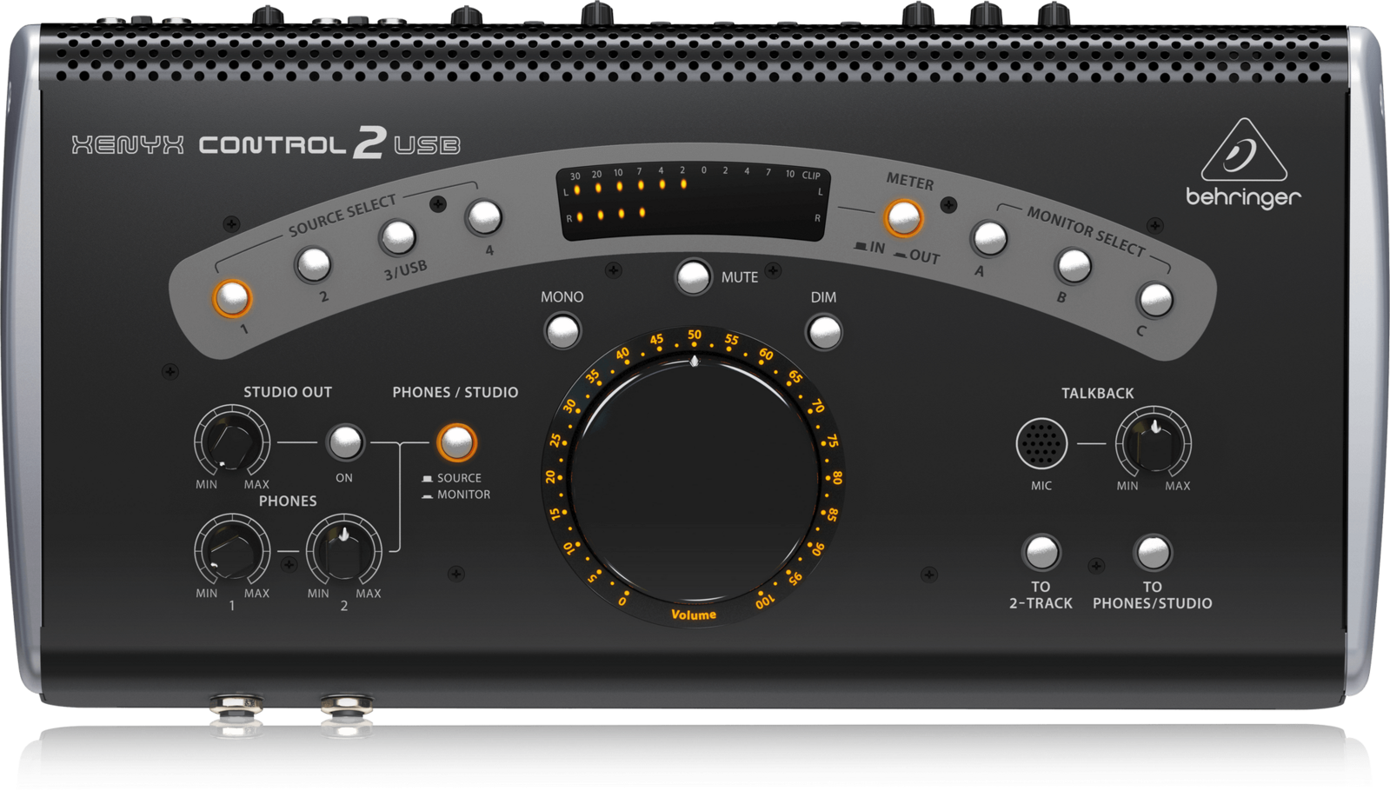Select monitor C button

click(x=1154, y=300)
